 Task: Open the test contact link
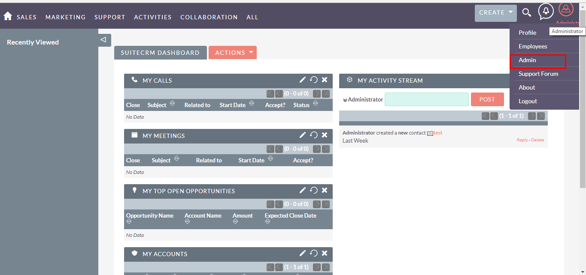click(x=438, y=133)
